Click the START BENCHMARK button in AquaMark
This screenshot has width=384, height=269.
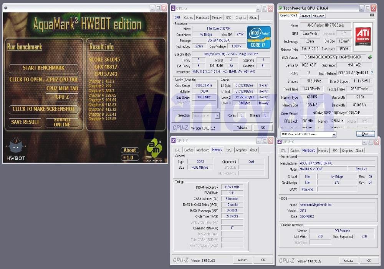coord(44,68)
